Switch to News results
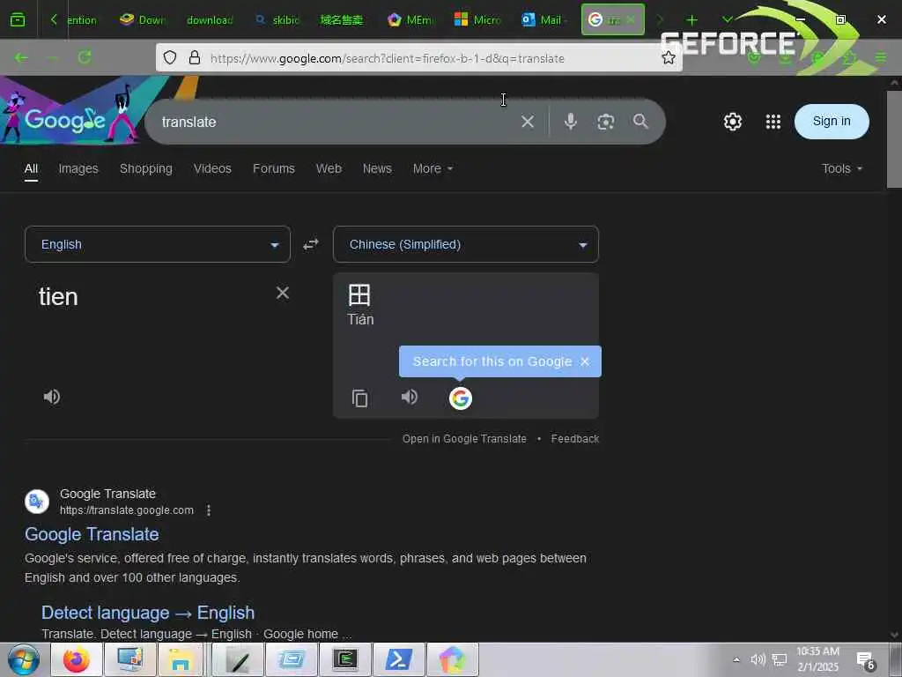902x677 pixels. pyautogui.click(x=377, y=168)
